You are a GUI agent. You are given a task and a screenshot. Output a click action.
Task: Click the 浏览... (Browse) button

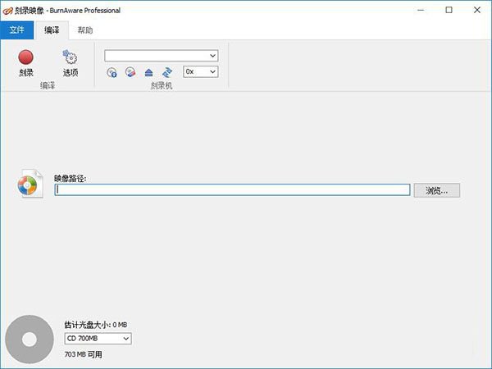pos(437,190)
